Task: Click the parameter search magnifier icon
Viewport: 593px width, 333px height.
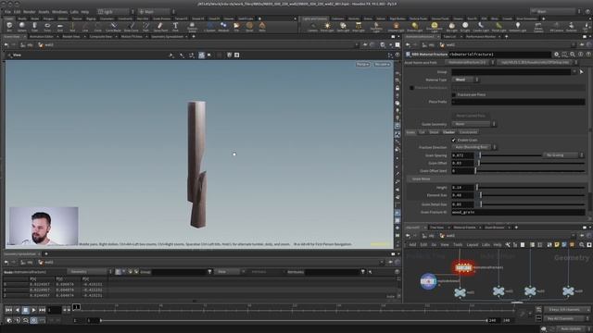Action: [x=573, y=55]
